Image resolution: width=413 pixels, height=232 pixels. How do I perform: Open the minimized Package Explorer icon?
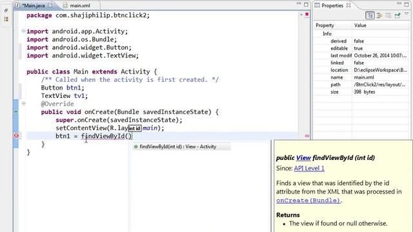pyautogui.click(x=6, y=19)
